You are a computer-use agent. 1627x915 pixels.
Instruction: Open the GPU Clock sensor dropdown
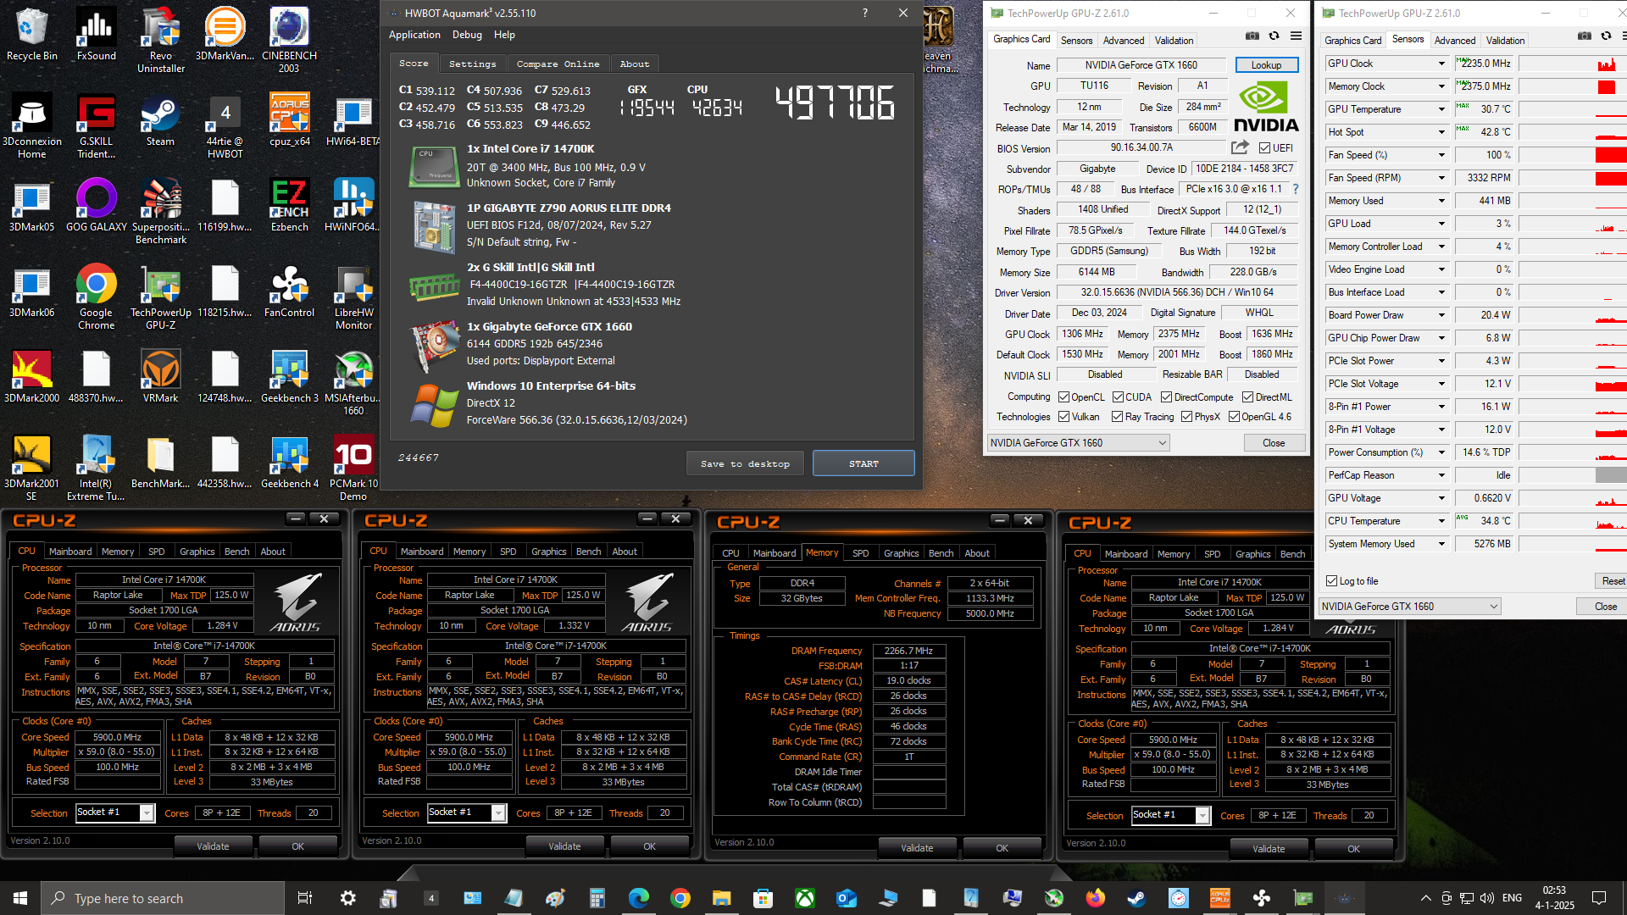(x=1441, y=64)
